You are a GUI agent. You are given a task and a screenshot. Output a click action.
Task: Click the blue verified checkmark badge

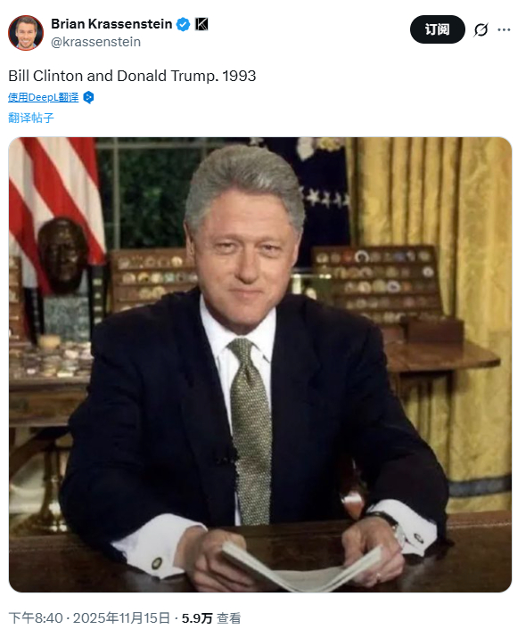tap(183, 24)
